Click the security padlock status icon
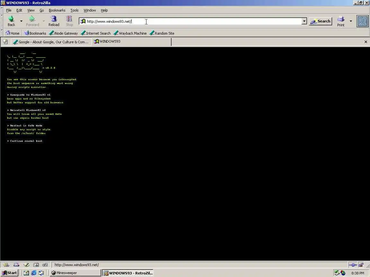370x277 pixels. 361,265
